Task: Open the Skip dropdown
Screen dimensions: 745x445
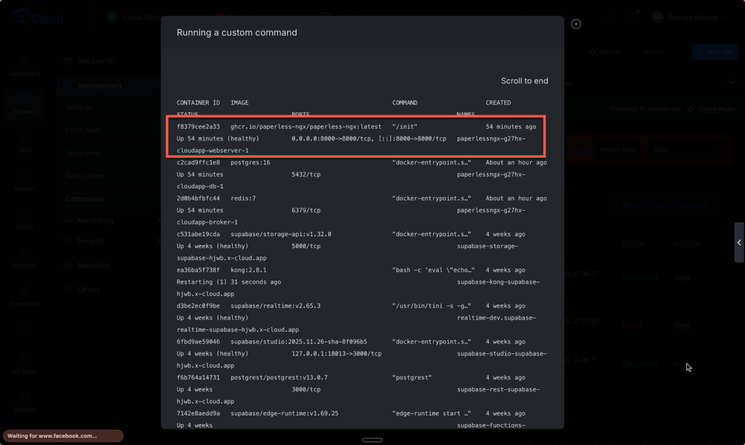Action: tap(687, 150)
